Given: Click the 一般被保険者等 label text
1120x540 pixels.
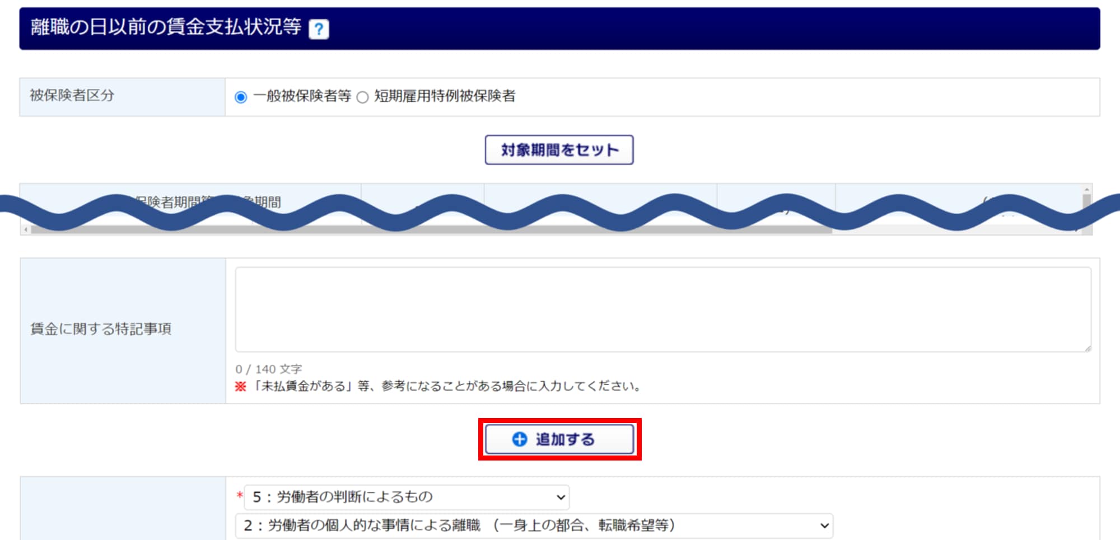Looking at the screenshot, I should point(302,96).
